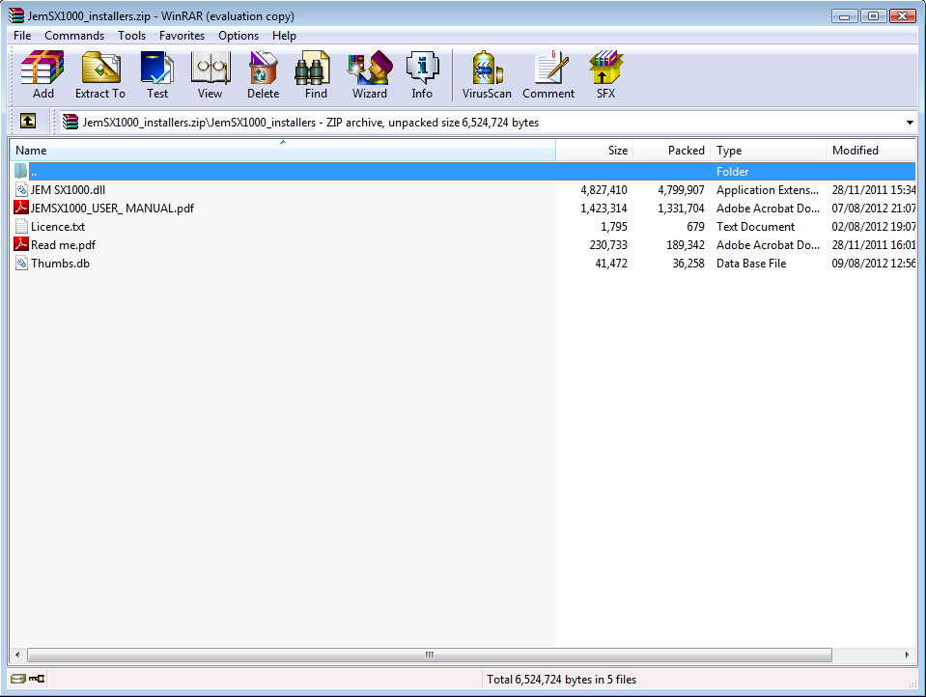The width and height of the screenshot is (926, 697).
Task: Open the Help menu
Action: pos(284,36)
